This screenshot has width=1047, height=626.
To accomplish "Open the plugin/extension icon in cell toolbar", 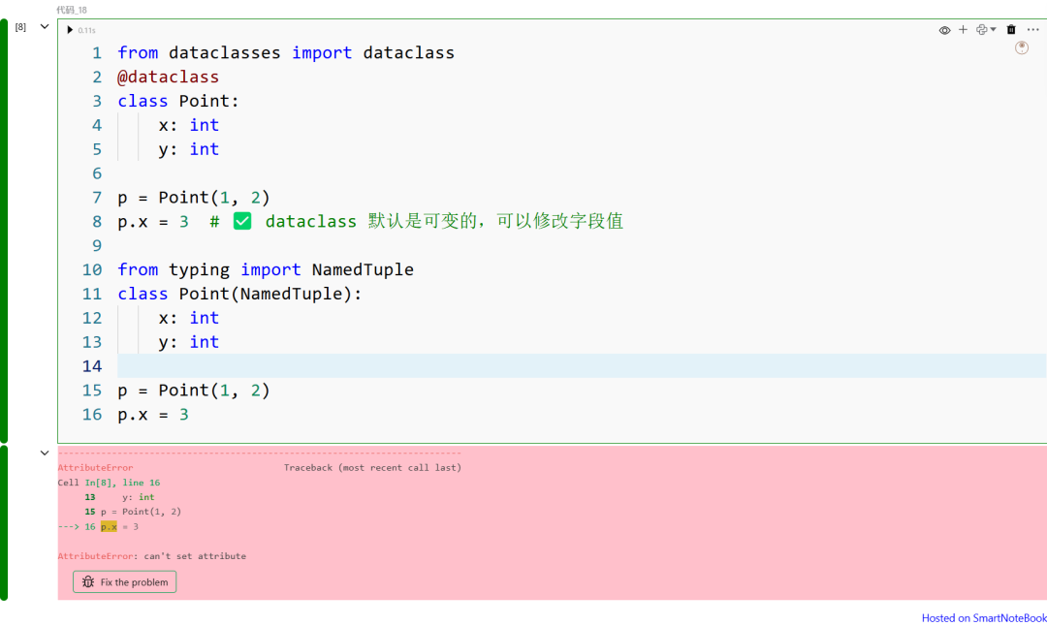I will [982, 29].
